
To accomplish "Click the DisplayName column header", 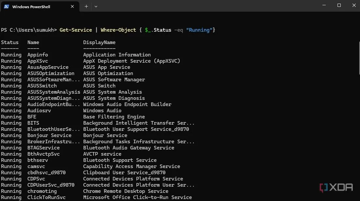I will 99,42.
